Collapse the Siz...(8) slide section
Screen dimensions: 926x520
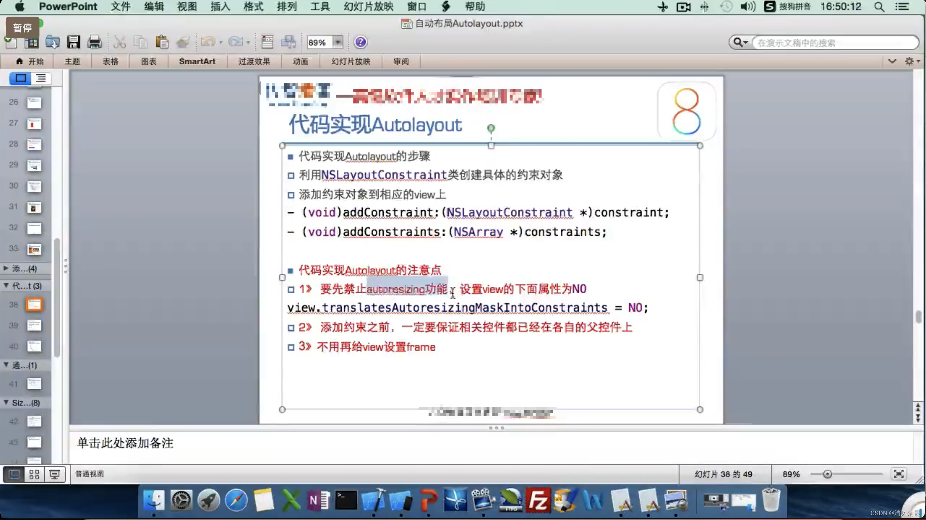(x=6, y=402)
